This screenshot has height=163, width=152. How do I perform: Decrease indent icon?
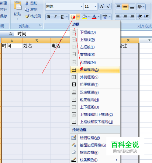click(140, 16)
